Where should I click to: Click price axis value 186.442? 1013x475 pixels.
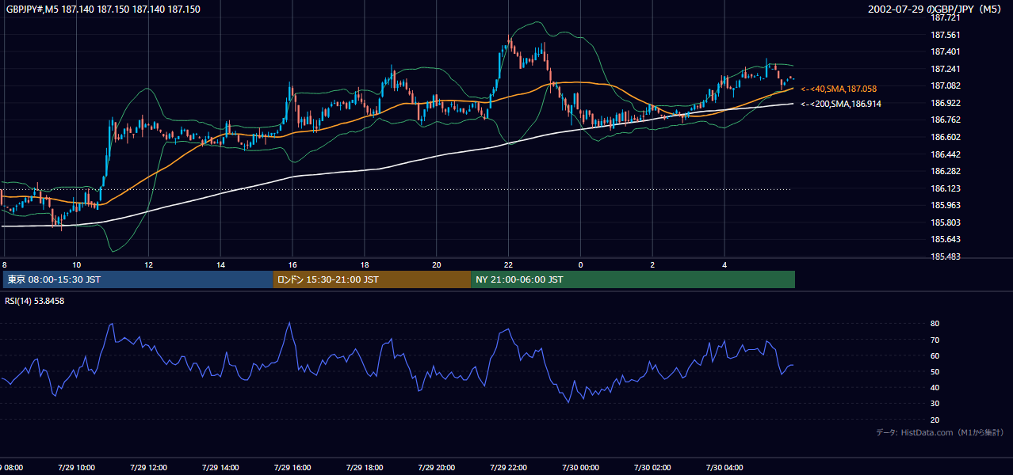tap(946, 154)
